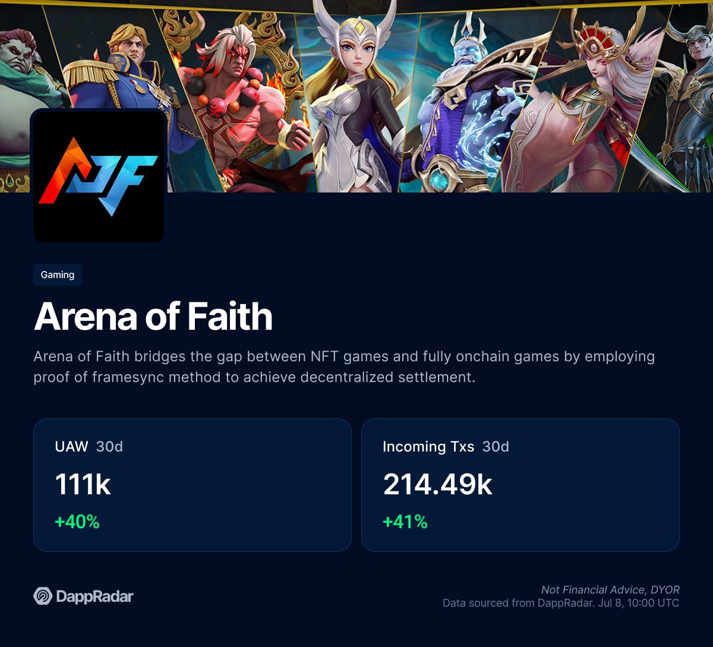
Task: Click the Arena of Faith logo icon
Action: point(99,176)
